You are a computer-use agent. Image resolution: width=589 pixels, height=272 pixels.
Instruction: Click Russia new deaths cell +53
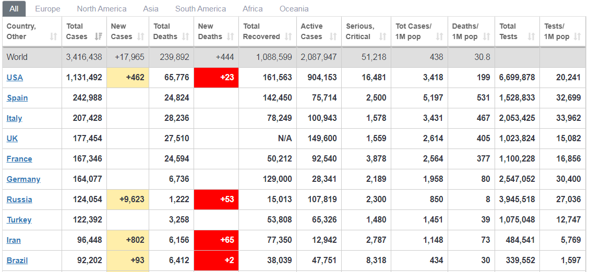[217, 199]
